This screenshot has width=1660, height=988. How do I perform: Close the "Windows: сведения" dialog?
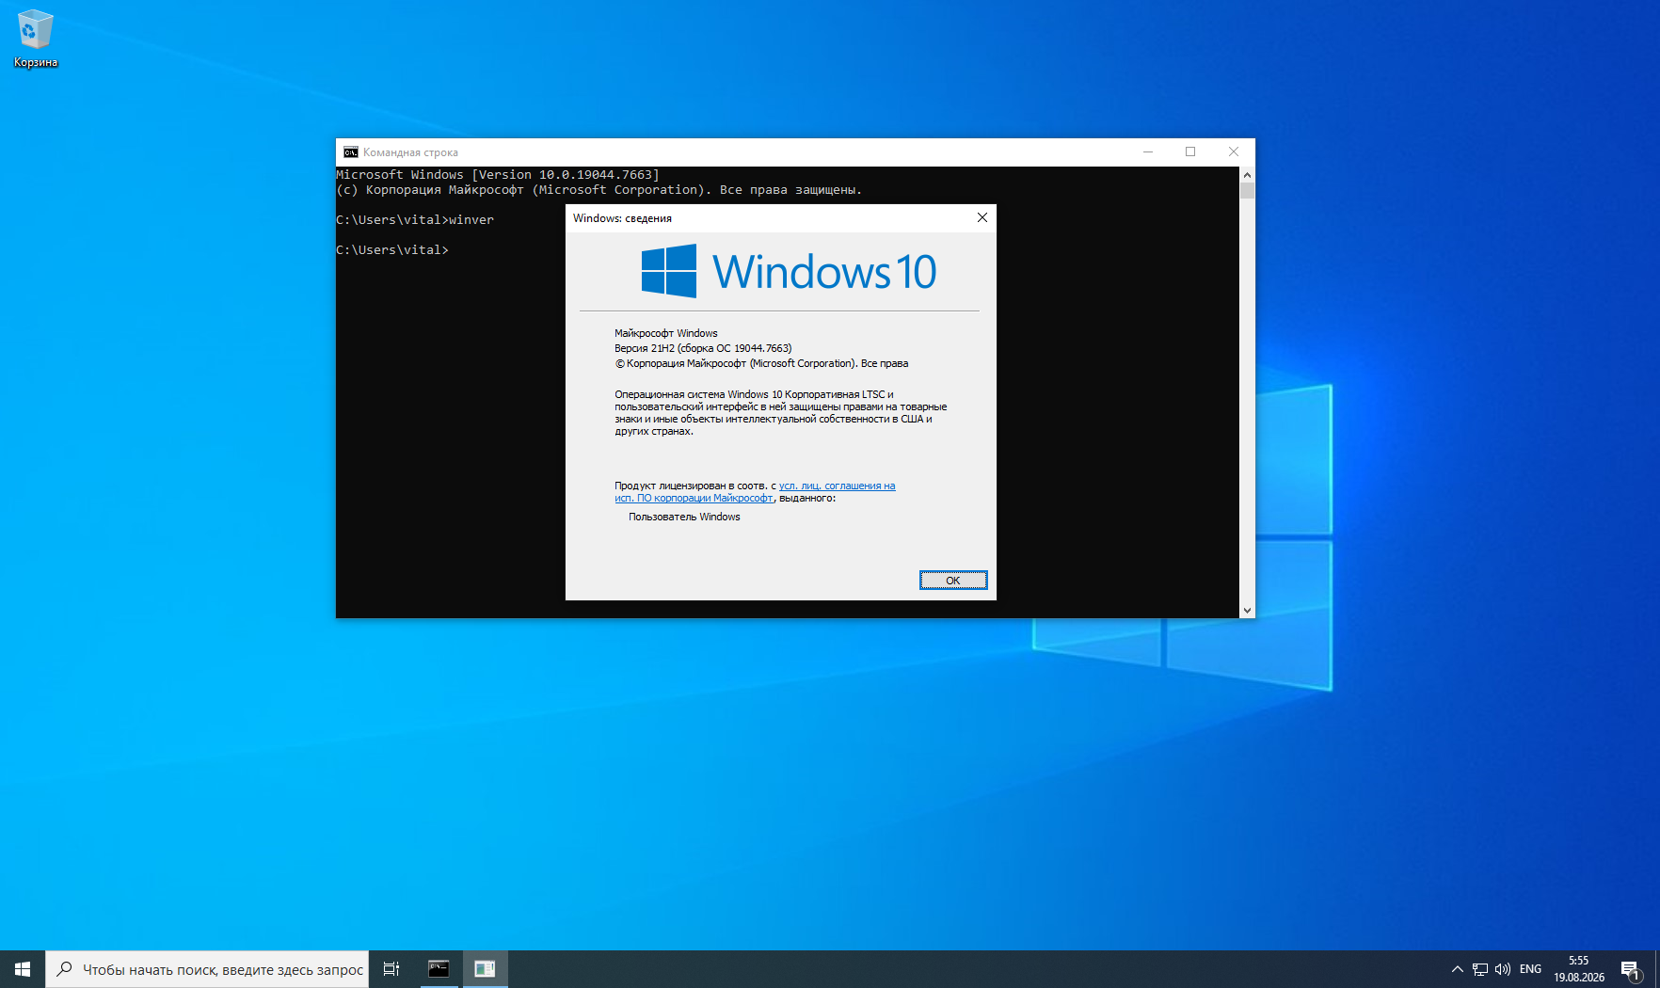pyautogui.click(x=982, y=217)
